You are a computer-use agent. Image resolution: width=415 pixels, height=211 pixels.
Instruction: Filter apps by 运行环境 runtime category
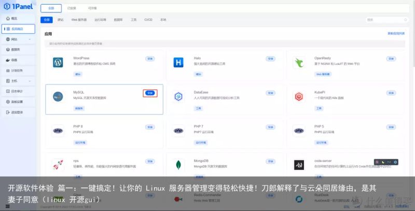[100, 20]
